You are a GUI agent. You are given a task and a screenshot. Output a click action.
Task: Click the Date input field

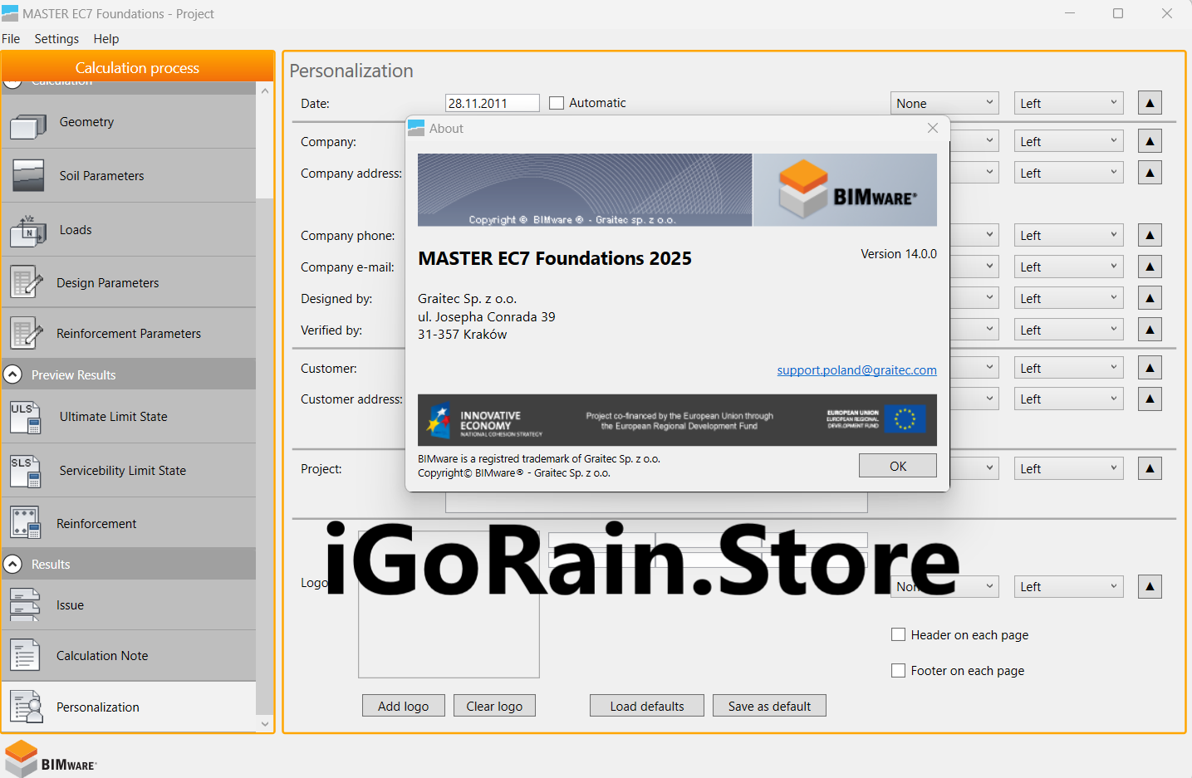point(492,103)
